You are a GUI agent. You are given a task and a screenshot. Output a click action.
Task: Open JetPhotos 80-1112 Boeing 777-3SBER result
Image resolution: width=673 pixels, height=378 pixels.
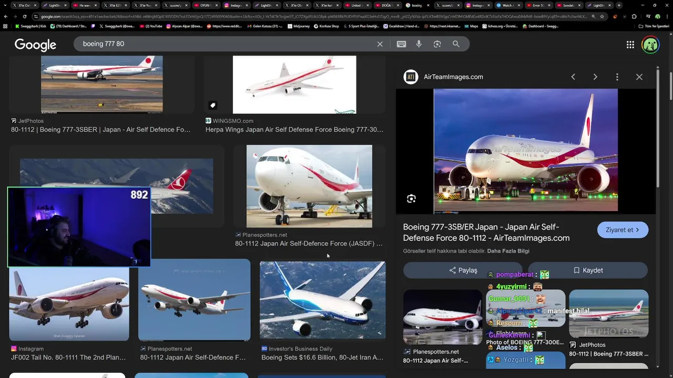(x=101, y=84)
